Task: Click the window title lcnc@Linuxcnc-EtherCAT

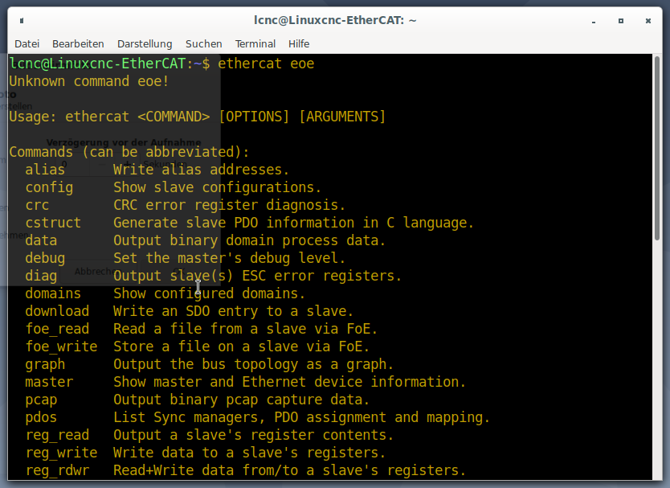Action: (x=335, y=20)
